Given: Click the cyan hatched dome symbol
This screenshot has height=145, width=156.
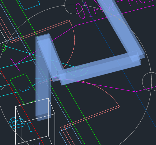Looking at the screenshot, I should pyautogui.click(x=17, y=123).
